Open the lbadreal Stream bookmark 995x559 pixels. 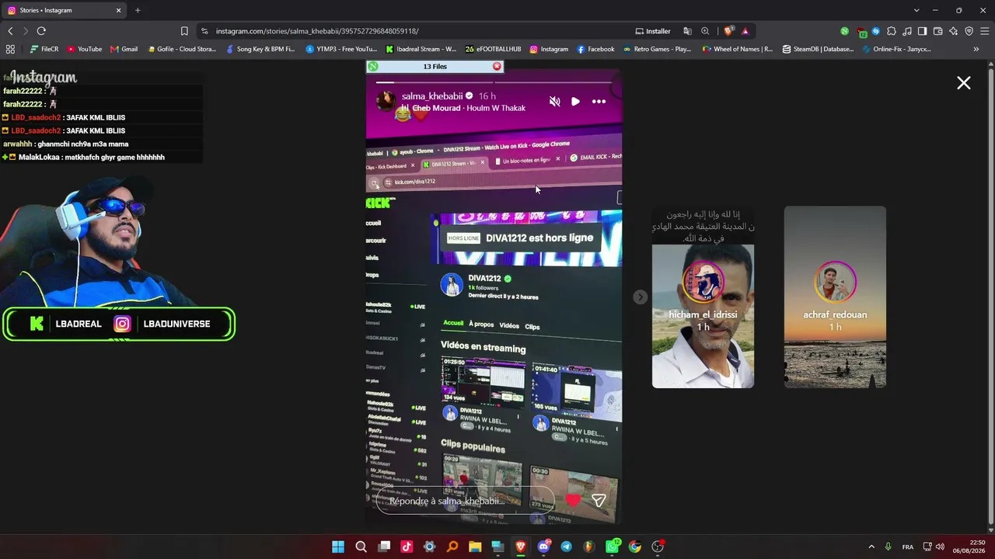421,49
